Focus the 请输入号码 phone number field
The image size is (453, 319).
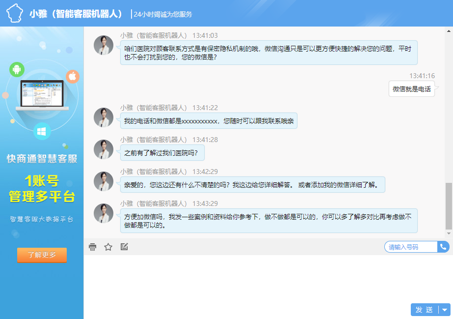(x=411, y=247)
